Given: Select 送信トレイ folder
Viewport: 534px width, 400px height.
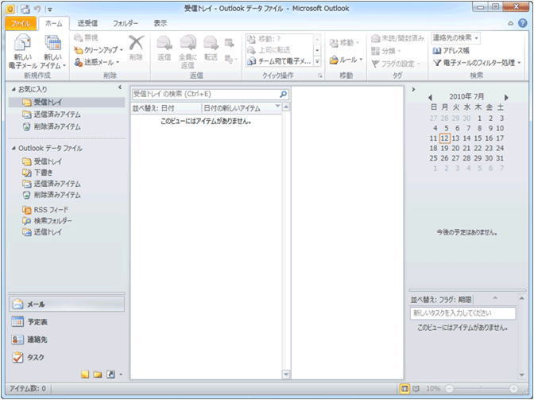Looking at the screenshot, I should pyautogui.click(x=42, y=232).
